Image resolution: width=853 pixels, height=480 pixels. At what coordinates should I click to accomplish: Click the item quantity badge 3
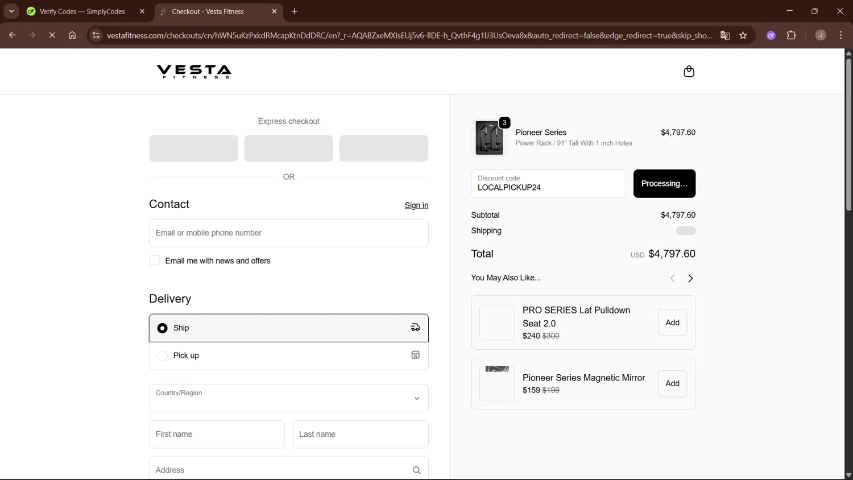(504, 122)
